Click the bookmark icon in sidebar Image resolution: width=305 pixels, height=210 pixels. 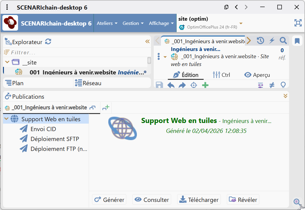coord(297,41)
